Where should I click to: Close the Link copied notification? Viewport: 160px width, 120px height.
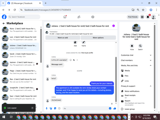click(x=32, y=108)
